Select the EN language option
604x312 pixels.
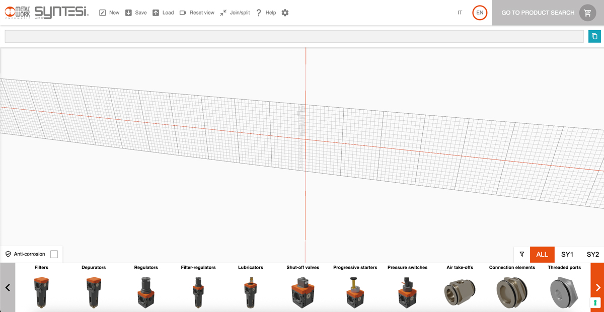pyautogui.click(x=480, y=13)
